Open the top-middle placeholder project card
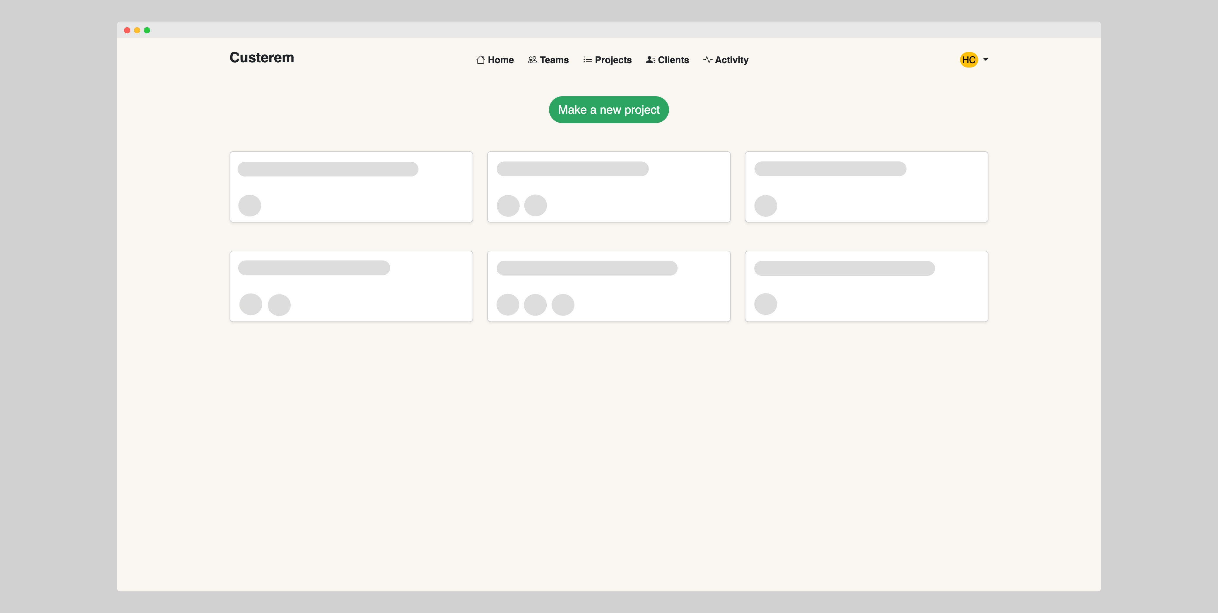The height and width of the screenshot is (613, 1218). point(608,187)
